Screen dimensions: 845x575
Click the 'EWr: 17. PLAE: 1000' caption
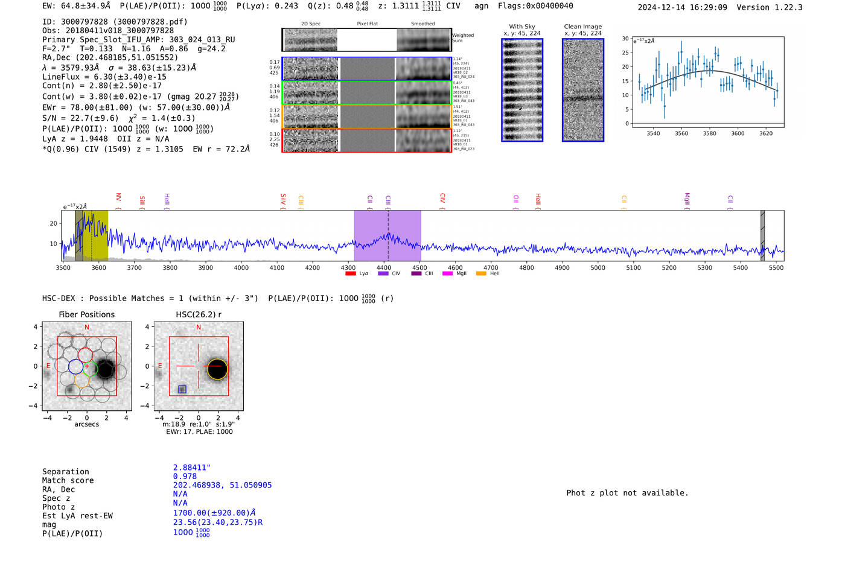pyautogui.click(x=199, y=432)
